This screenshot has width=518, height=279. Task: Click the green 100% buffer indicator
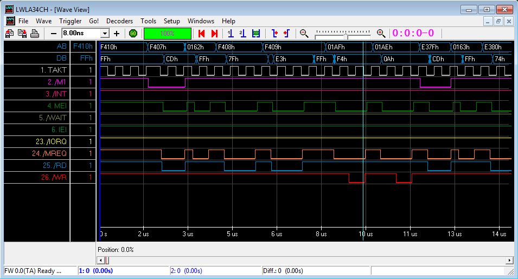(168, 34)
